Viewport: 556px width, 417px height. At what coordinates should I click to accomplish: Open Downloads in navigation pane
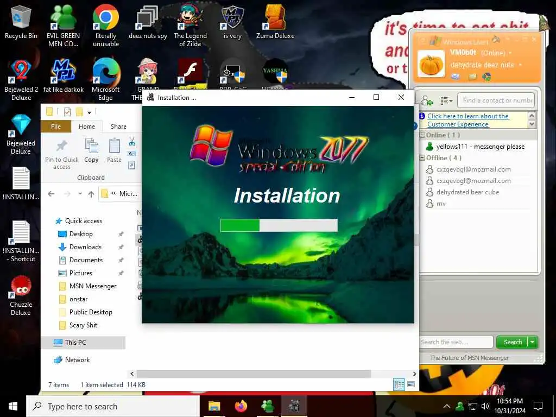pos(85,247)
